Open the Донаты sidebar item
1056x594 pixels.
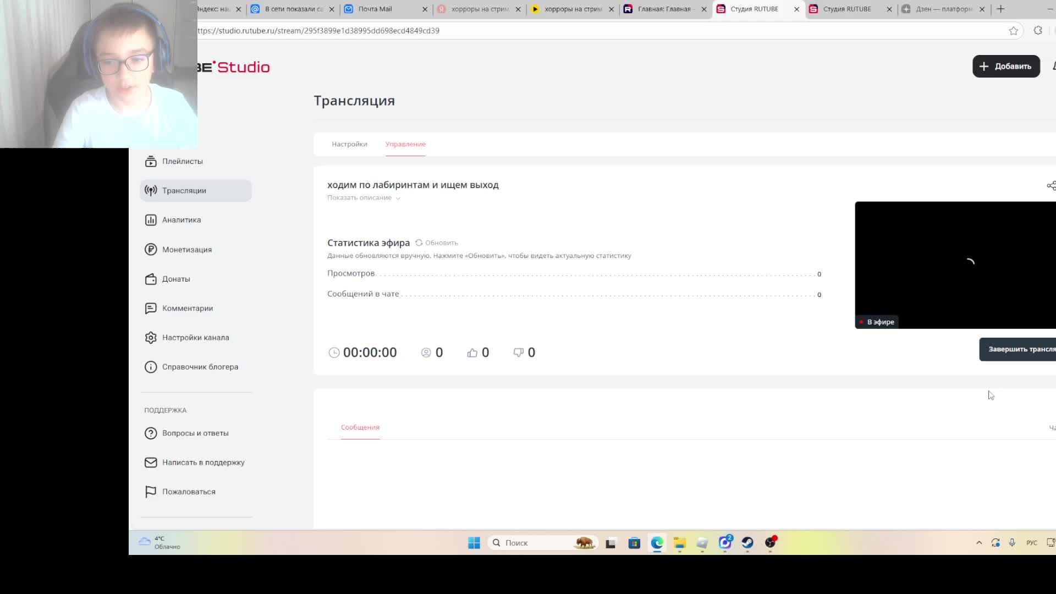coord(175,279)
